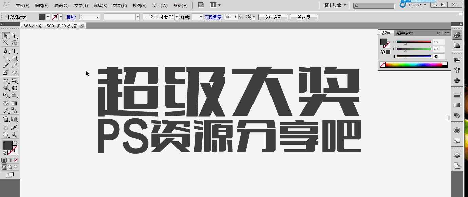The image size is (468, 197).
Task: Select the Zoom tool
Action: 14,134
